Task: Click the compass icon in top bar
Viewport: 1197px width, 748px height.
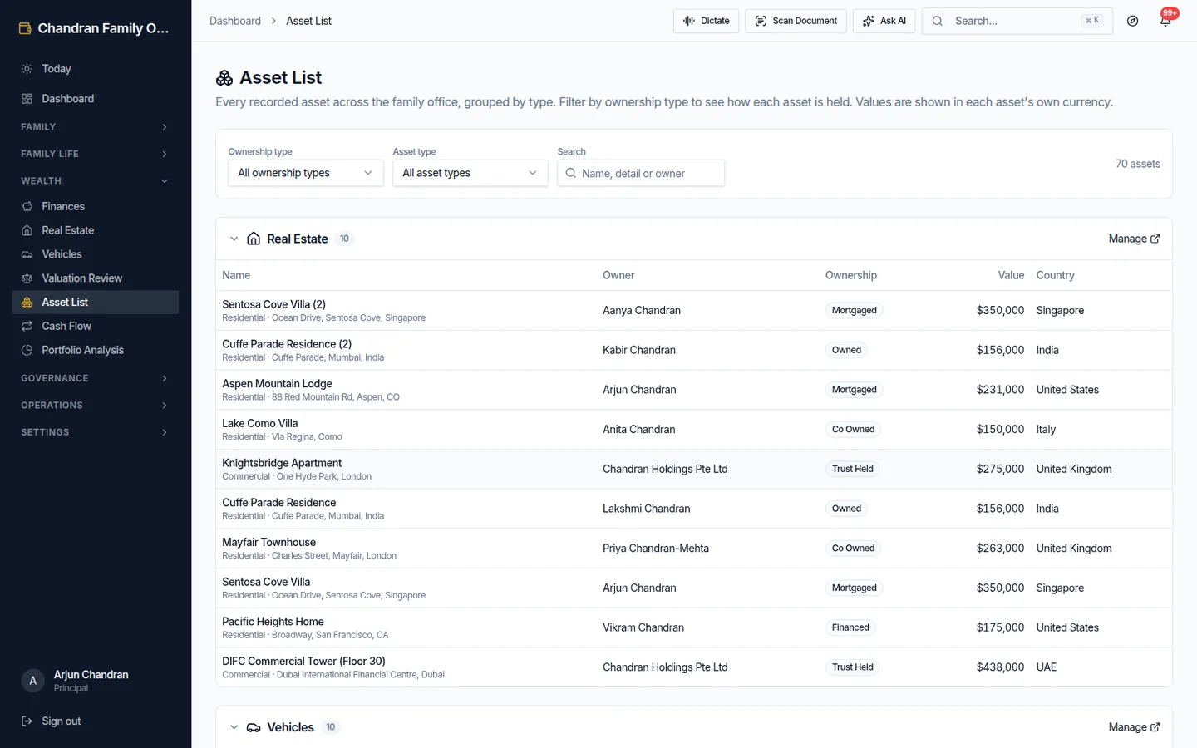Action: pyautogui.click(x=1132, y=21)
